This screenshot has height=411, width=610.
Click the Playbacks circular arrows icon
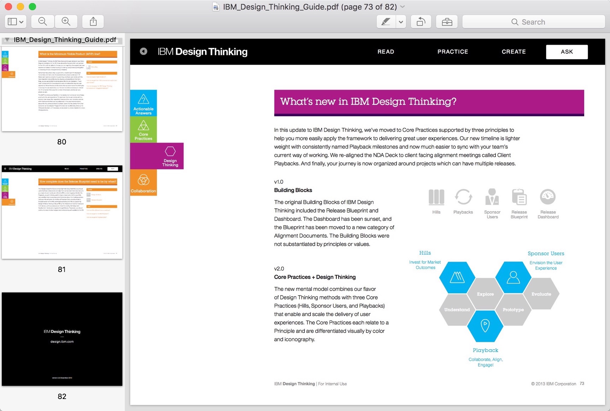coord(463,197)
